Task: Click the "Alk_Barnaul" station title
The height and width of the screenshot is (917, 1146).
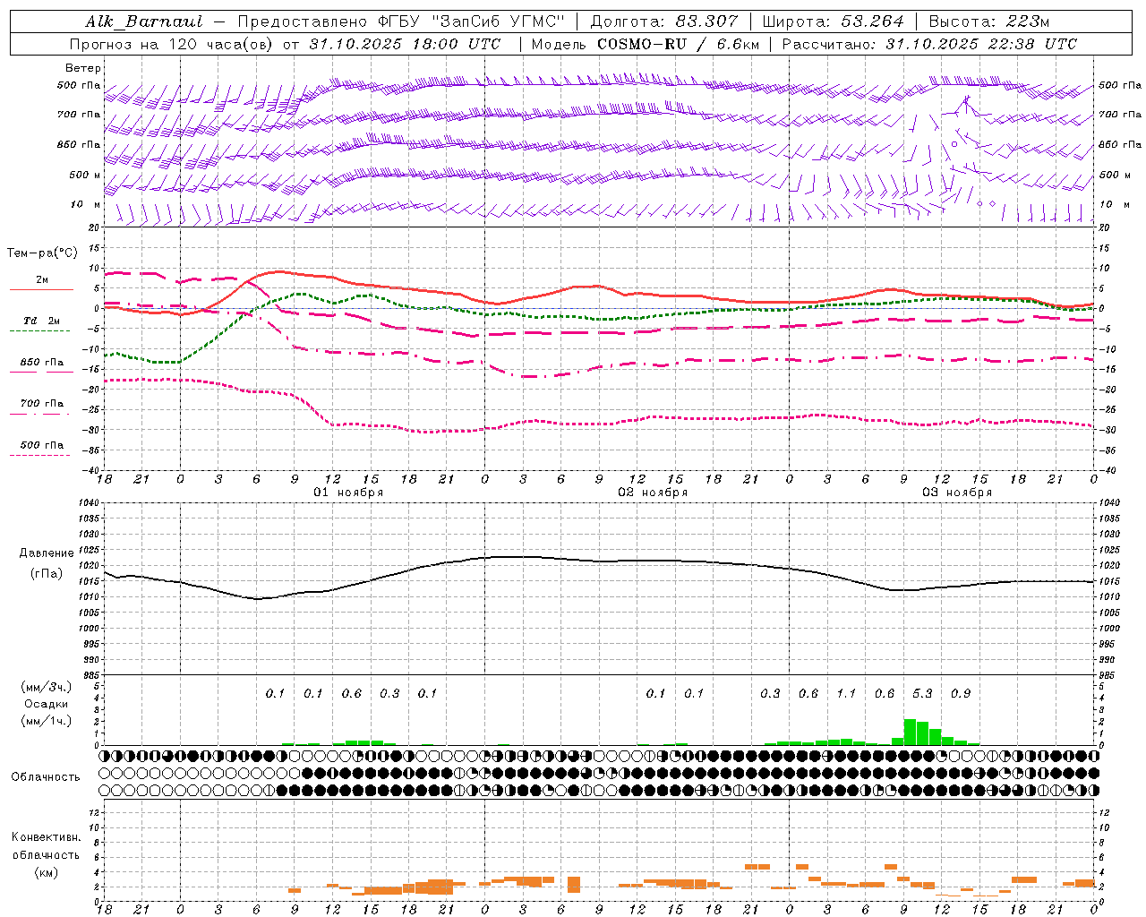Action: point(144,21)
